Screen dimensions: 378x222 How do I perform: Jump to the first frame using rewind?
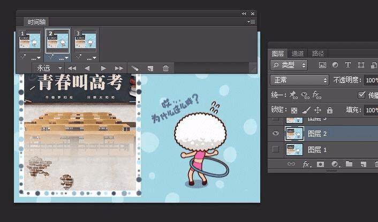pyautogui.click(x=72, y=68)
